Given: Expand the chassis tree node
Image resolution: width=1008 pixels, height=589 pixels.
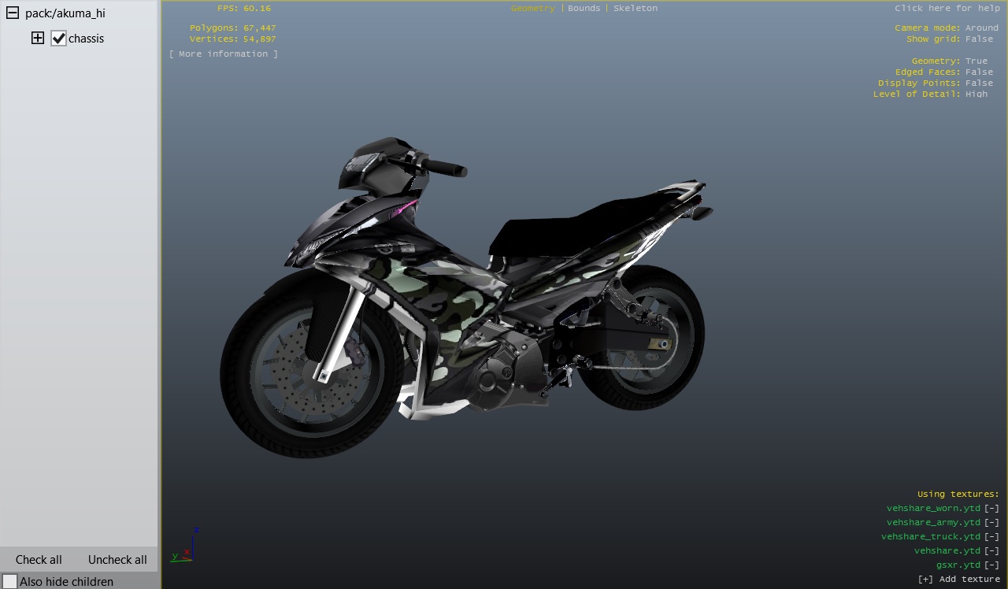Looking at the screenshot, I should click(x=37, y=38).
